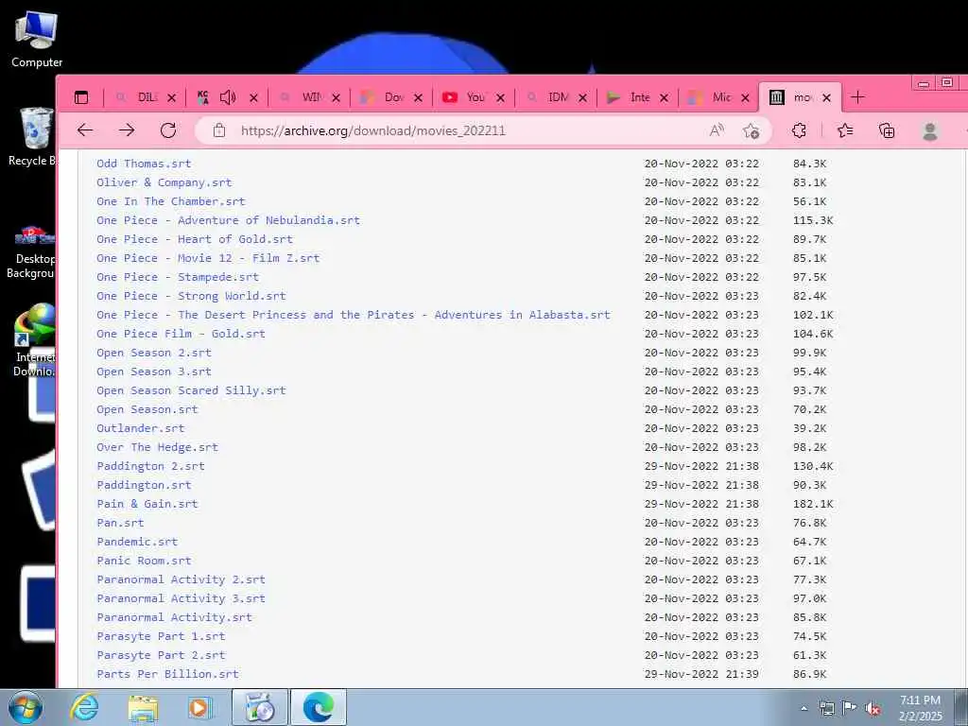Open One Piece Adventures in Alabasta.srt
968x726 pixels.
click(x=354, y=315)
